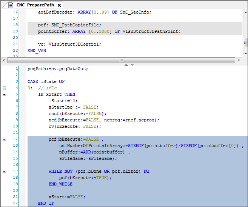The height and width of the screenshot is (207, 248).
Task: Click the END_WHILE keyword
Action: click(x=60, y=184)
